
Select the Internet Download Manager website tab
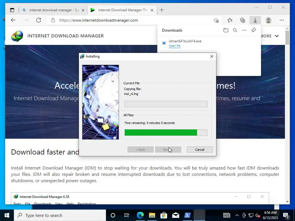(122, 10)
